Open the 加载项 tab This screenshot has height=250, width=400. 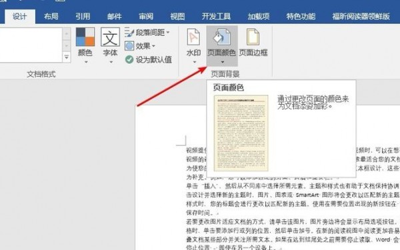[259, 17]
